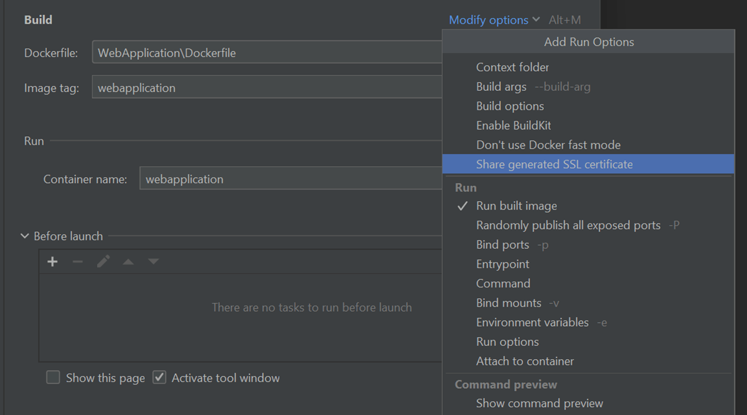Viewport: 747px width, 415px height.
Task: Focus the Container name text field
Action: [x=289, y=179]
